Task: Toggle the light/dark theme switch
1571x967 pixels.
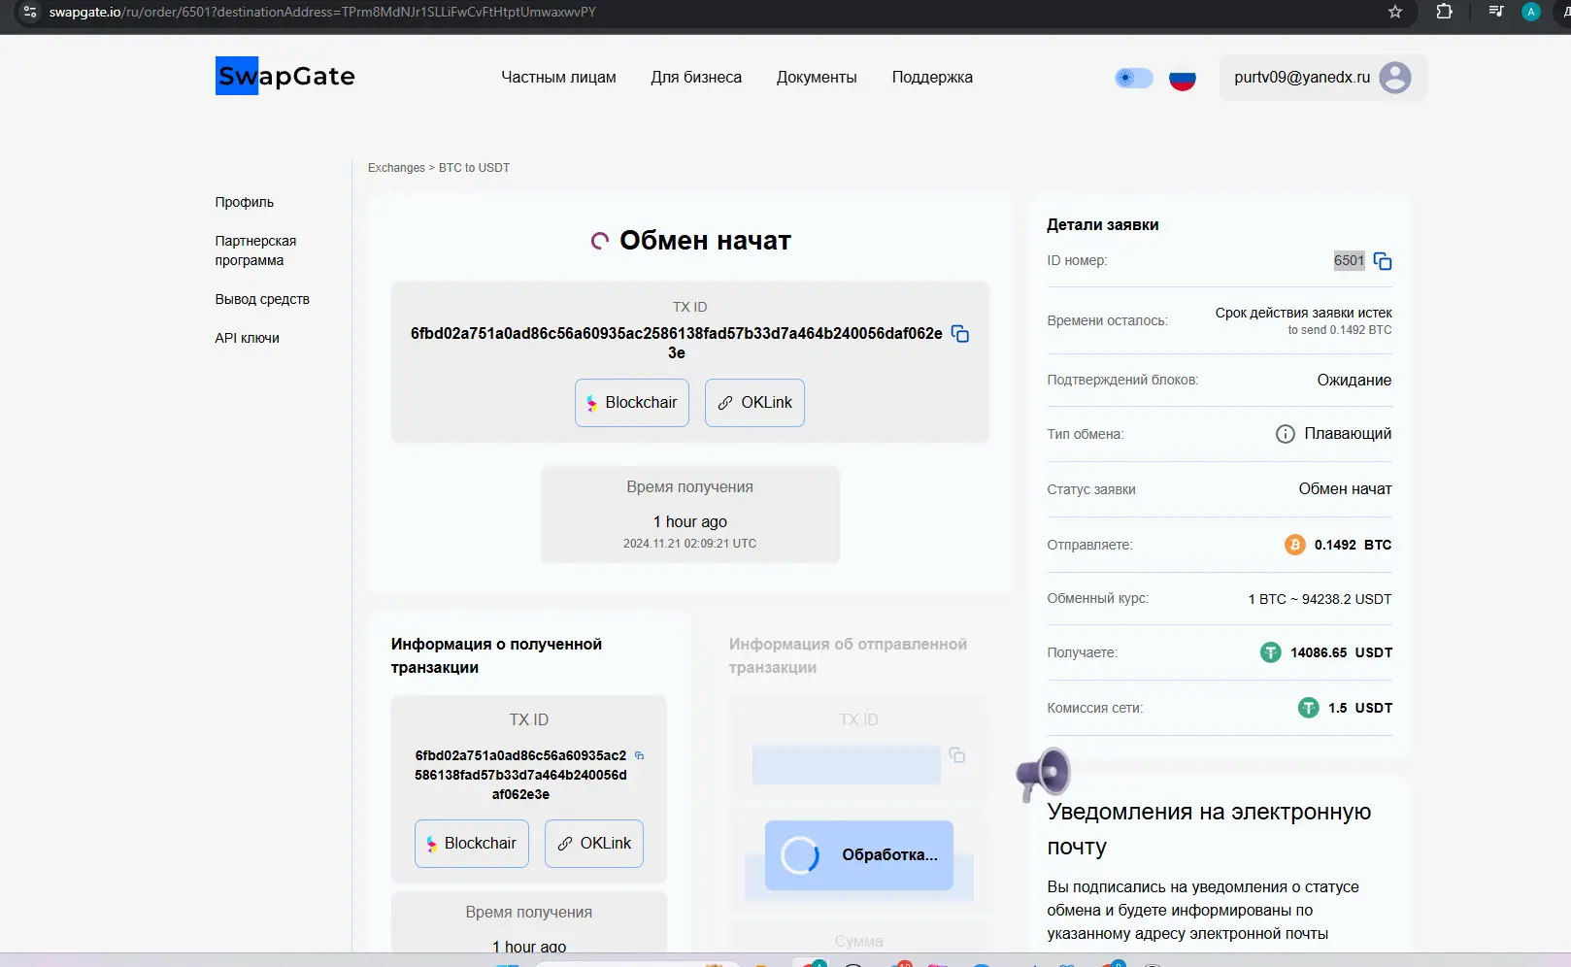Action: coord(1133,78)
